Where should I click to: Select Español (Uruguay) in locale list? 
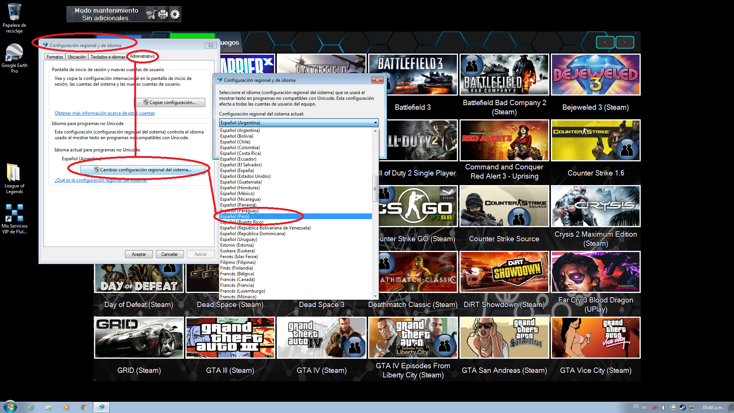(x=296, y=239)
